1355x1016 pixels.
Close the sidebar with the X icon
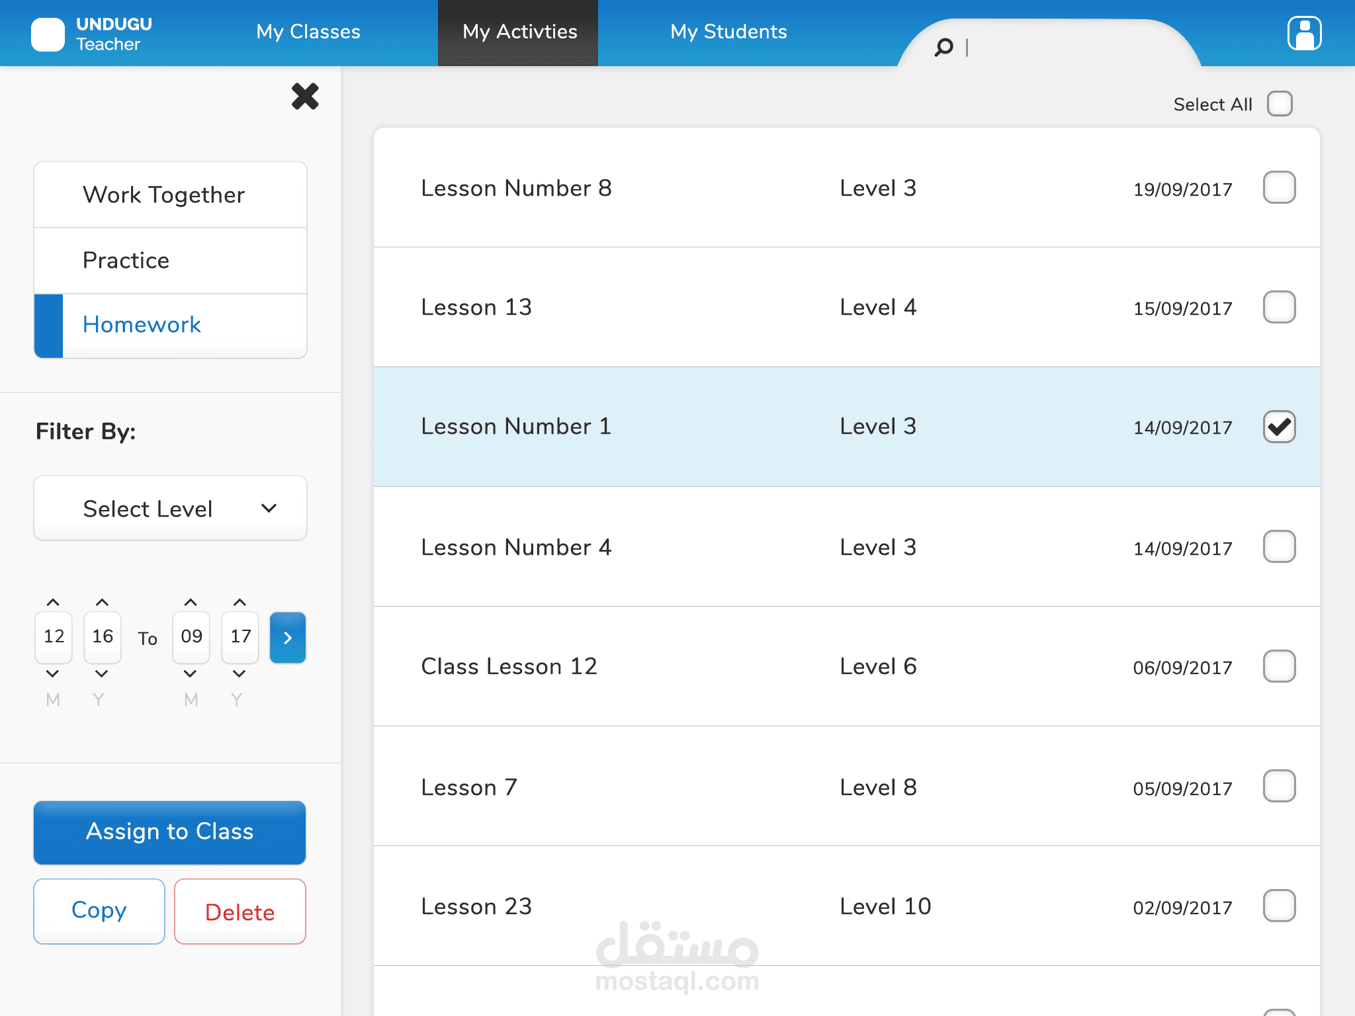(305, 97)
